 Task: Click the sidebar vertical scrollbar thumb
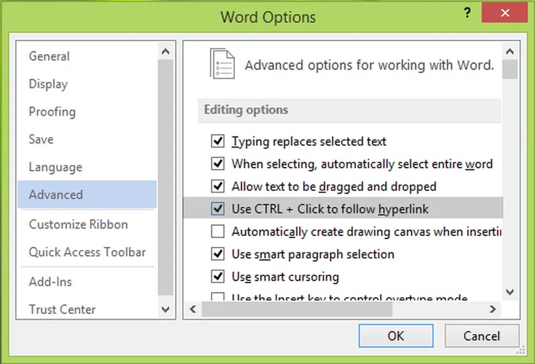(x=165, y=177)
